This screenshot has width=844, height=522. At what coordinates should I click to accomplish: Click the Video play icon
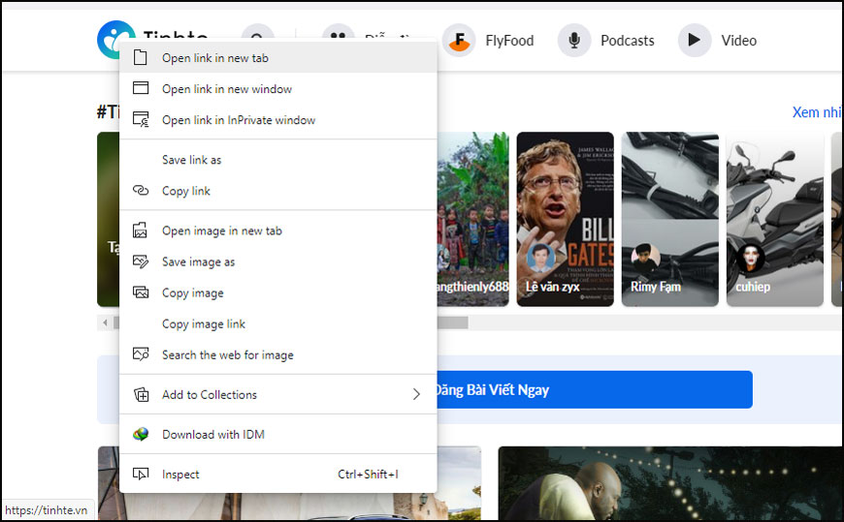[695, 41]
